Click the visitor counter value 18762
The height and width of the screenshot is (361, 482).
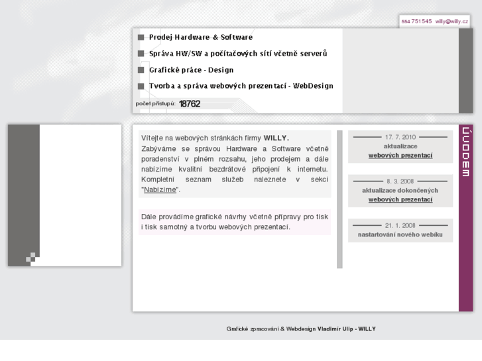[x=190, y=104]
